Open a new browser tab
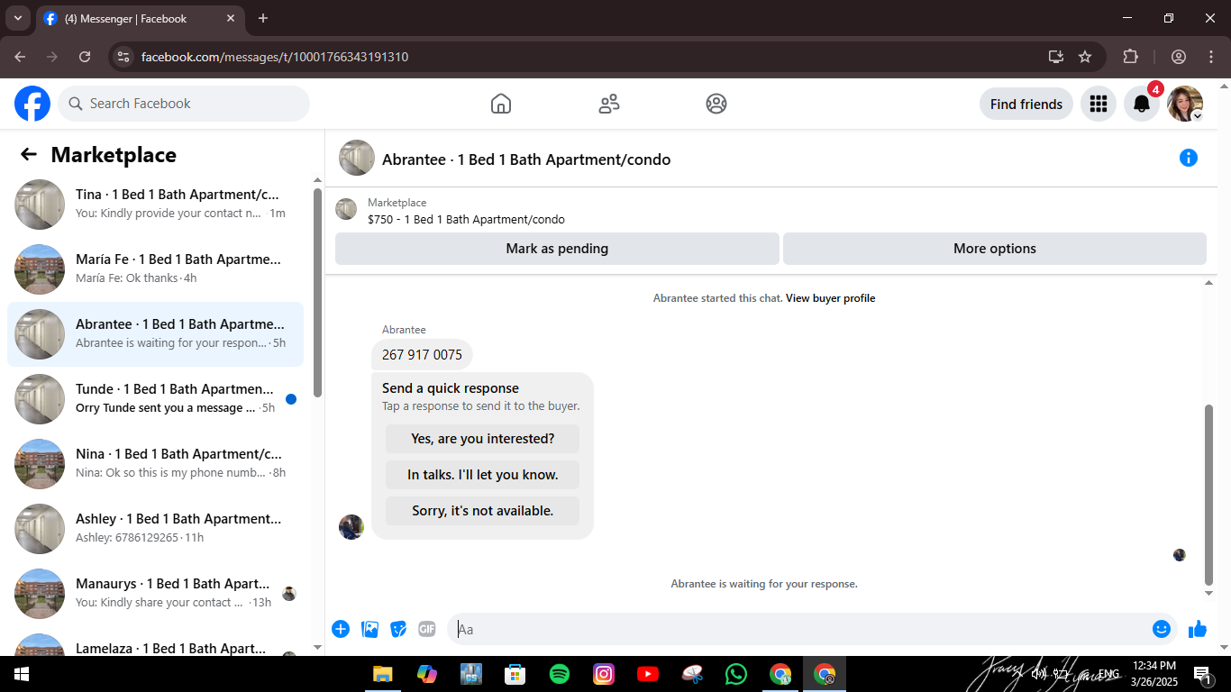This screenshot has height=692, width=1231. [x=263, y=18]
